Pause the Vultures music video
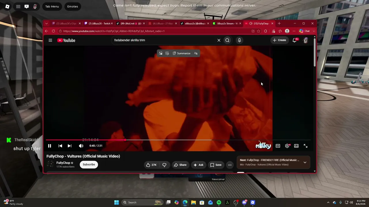This screenshot has width=369, height=207. tap(50, 146)
